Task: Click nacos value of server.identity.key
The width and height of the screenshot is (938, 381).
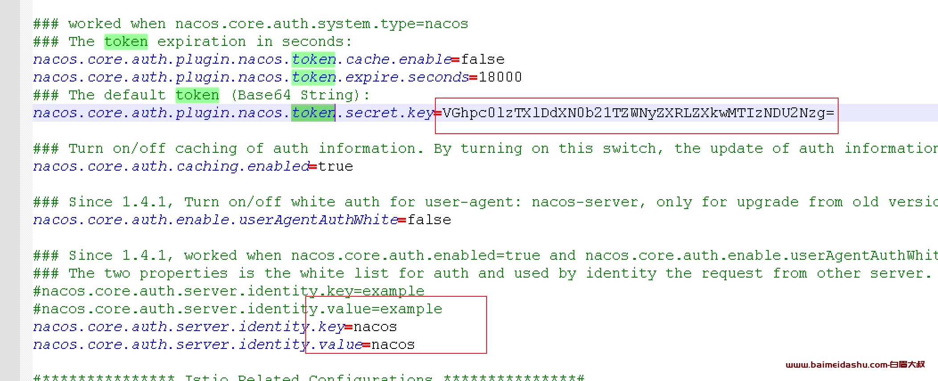Action: pyautogui.click(x=375, y=327)
